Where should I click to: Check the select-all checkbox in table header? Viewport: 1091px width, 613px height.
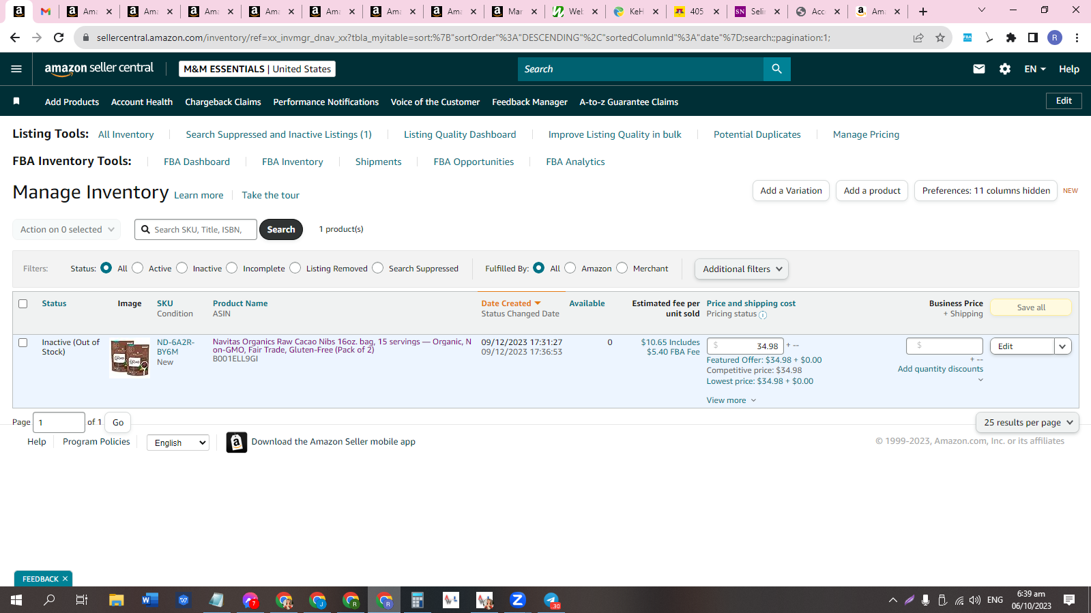coord(23,304)
